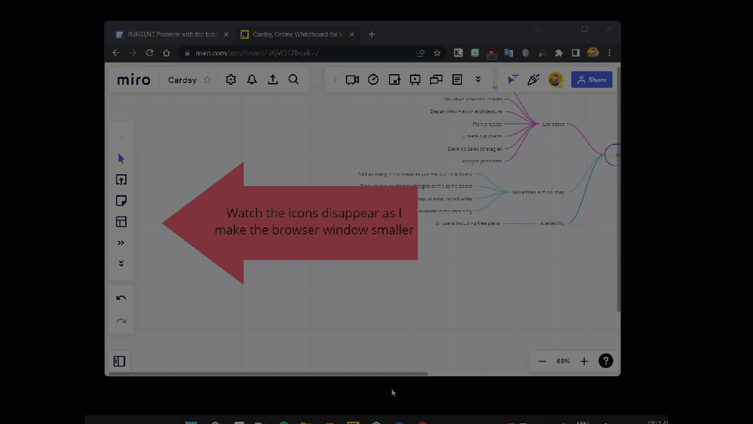
Task: Expand more apps double chevron in top toolbar
Action: pos(478,79)
